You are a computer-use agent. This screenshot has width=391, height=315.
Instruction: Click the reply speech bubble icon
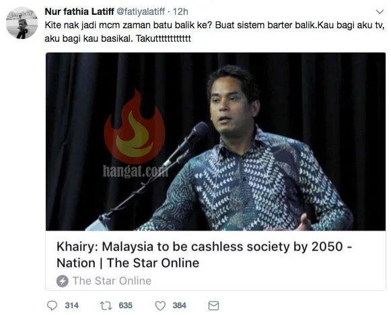click(x=52, y=306)
